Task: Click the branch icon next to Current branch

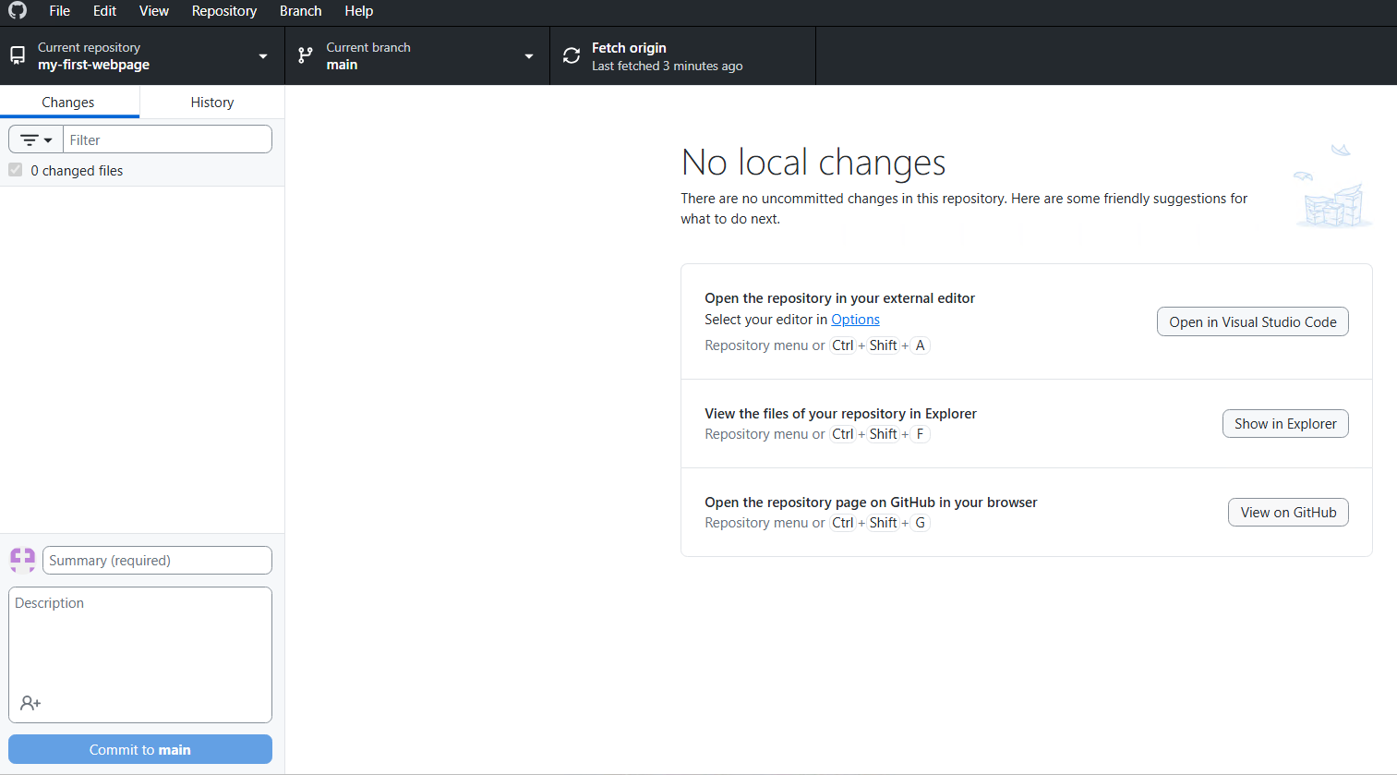Action: (x=305, y=55)
